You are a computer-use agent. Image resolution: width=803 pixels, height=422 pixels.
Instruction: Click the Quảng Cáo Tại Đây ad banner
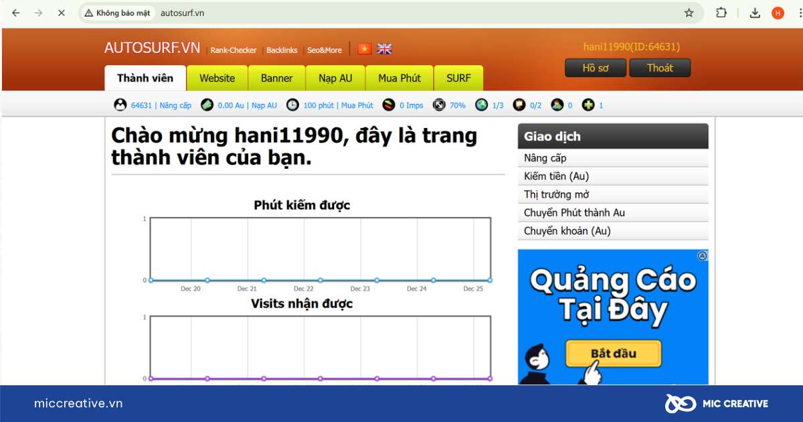(x=613, y=317)
